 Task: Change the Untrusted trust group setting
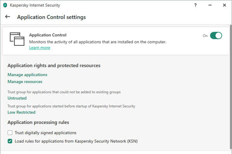[17, 98]
